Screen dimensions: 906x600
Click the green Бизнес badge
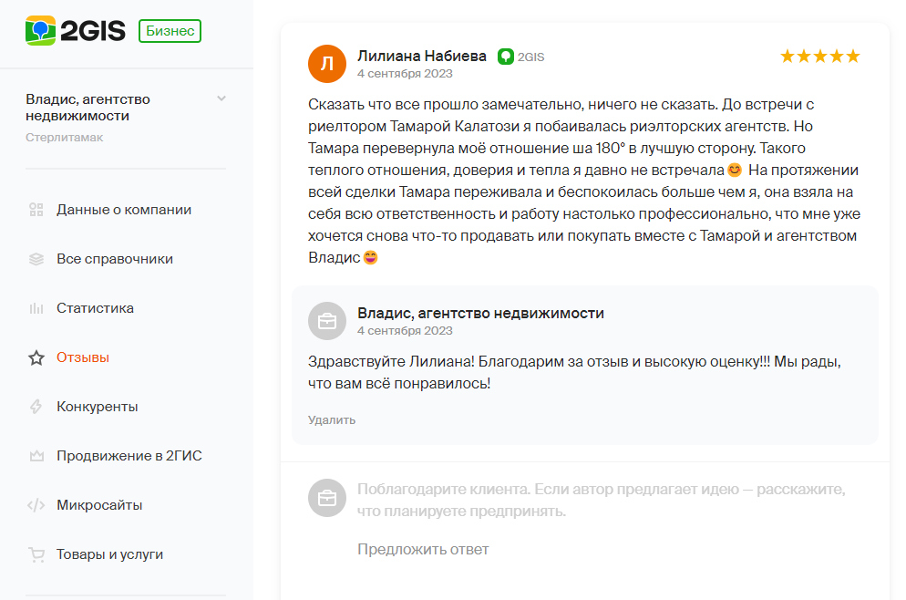pyautogui.click(x=170, y=31)
